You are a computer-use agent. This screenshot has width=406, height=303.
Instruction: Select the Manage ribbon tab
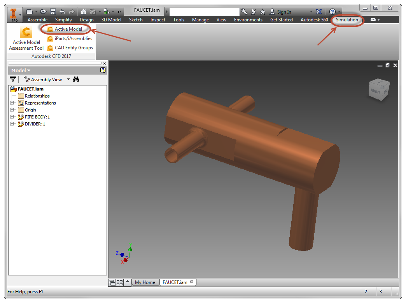pyautogui.click(x=200, y=20)
